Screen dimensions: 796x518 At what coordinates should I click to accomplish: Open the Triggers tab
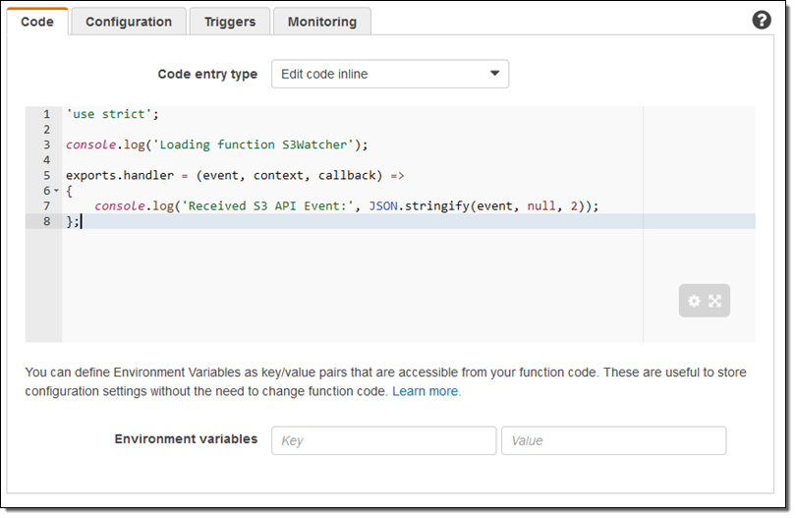(230, 22)
